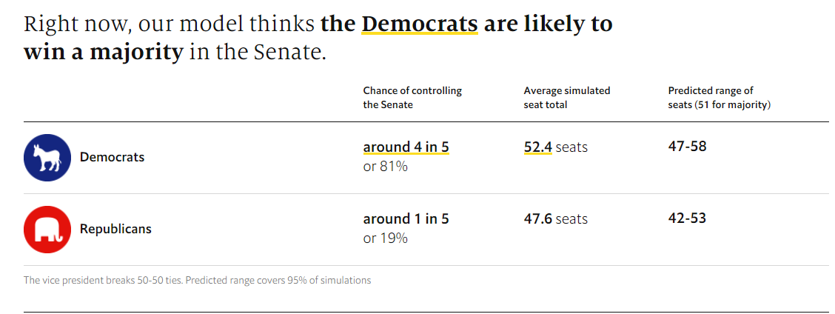Click the underlined 52.4 seats value

[x=538, y=147]
